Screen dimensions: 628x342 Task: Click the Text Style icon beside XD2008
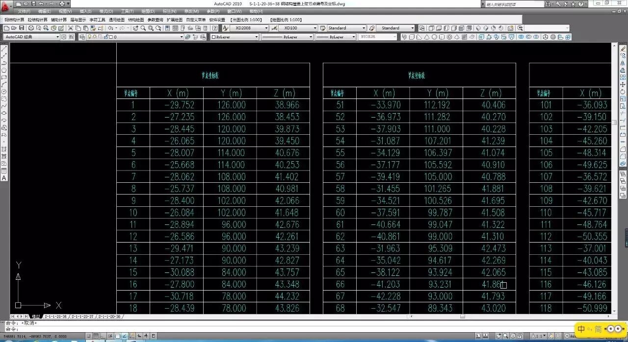(x=225, y=28)
